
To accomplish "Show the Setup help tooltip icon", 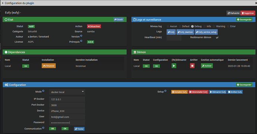I will tap(165, 91).
